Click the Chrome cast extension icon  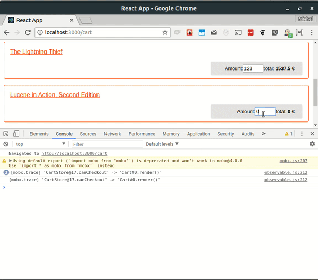[238, 32]
